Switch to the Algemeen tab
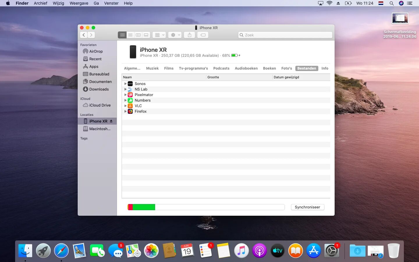Viewport: 419px width, 262px height. (132, 68)
